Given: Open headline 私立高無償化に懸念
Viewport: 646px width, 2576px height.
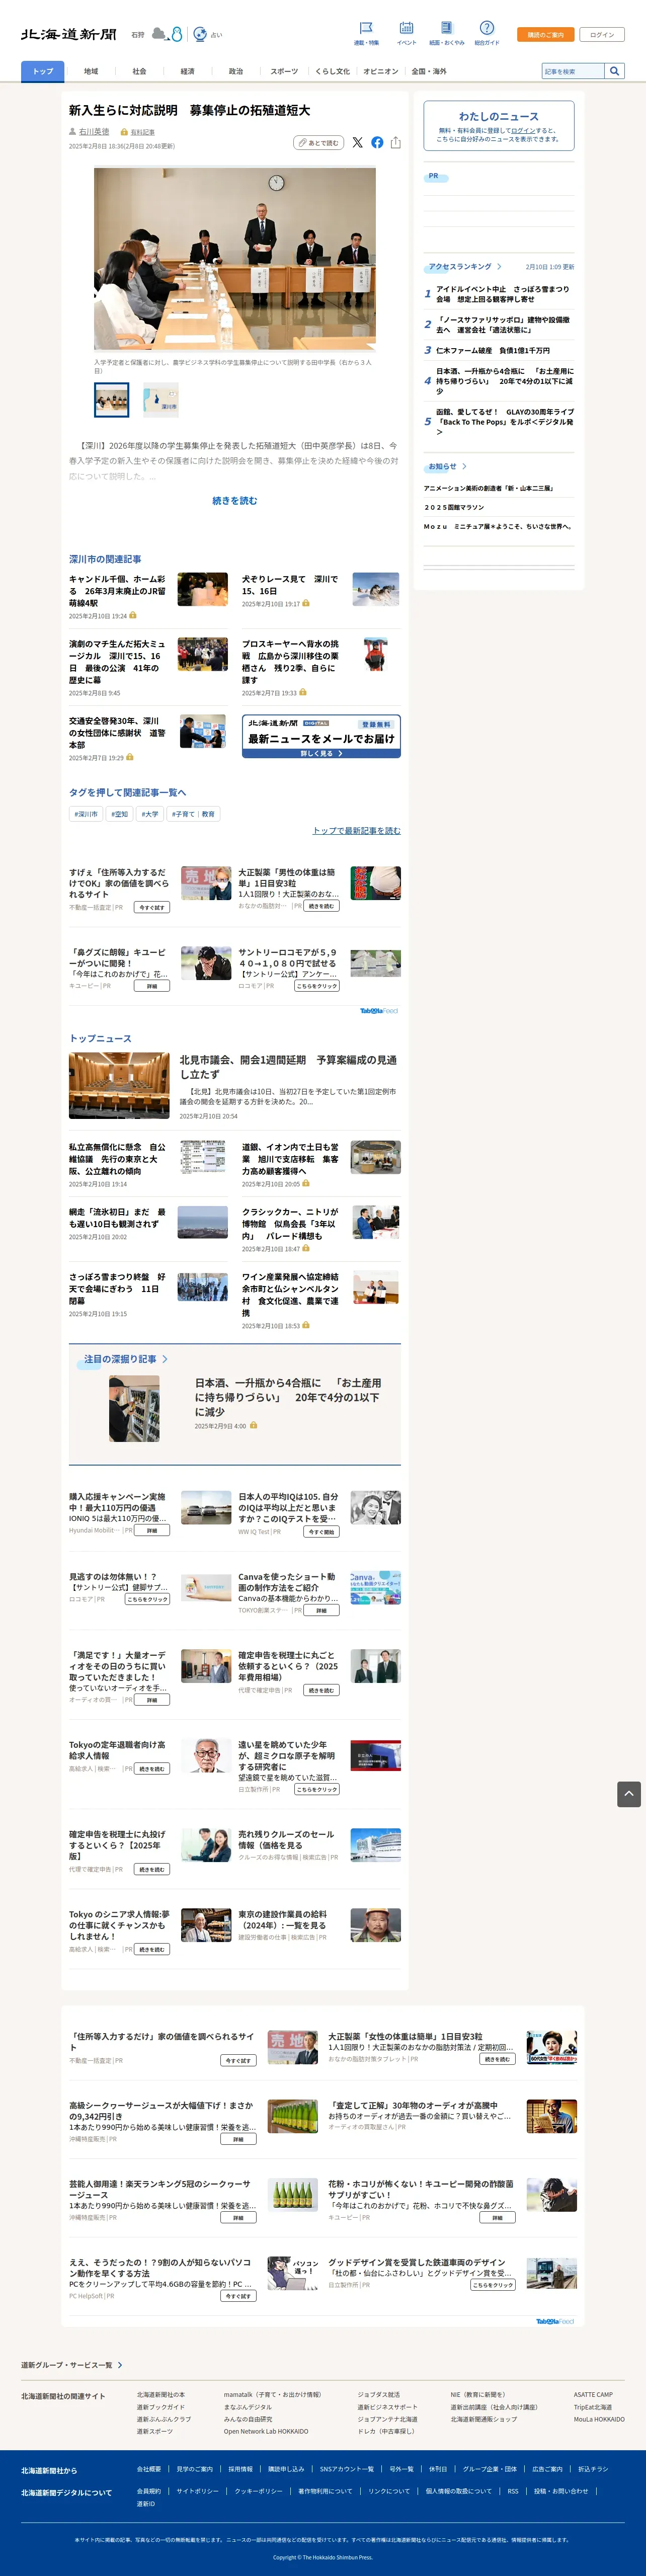Looking at the screenshot, I should tap(118, 1159).
